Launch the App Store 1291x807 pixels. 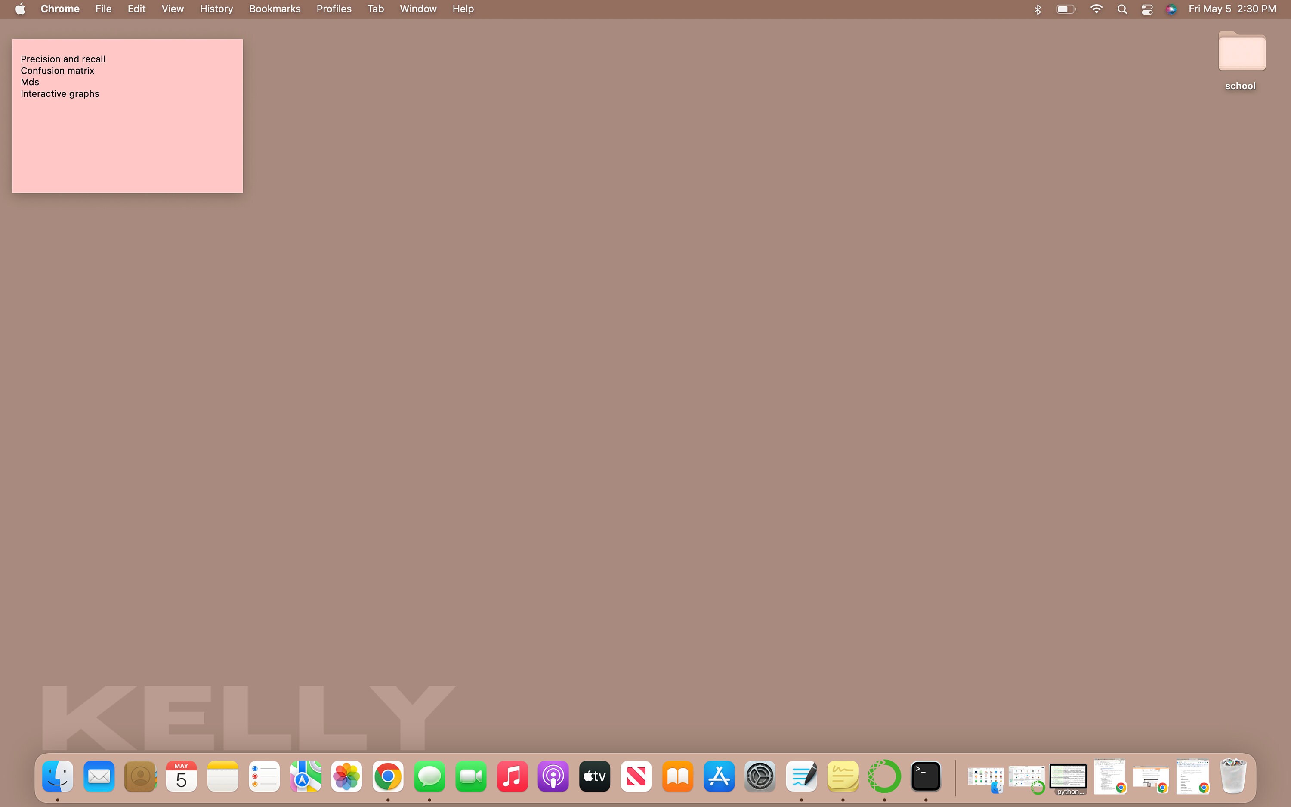(718, 776)
